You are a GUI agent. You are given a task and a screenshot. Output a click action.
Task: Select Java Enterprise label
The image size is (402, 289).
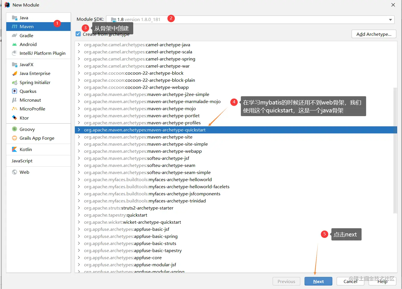(x=35, y=73)
